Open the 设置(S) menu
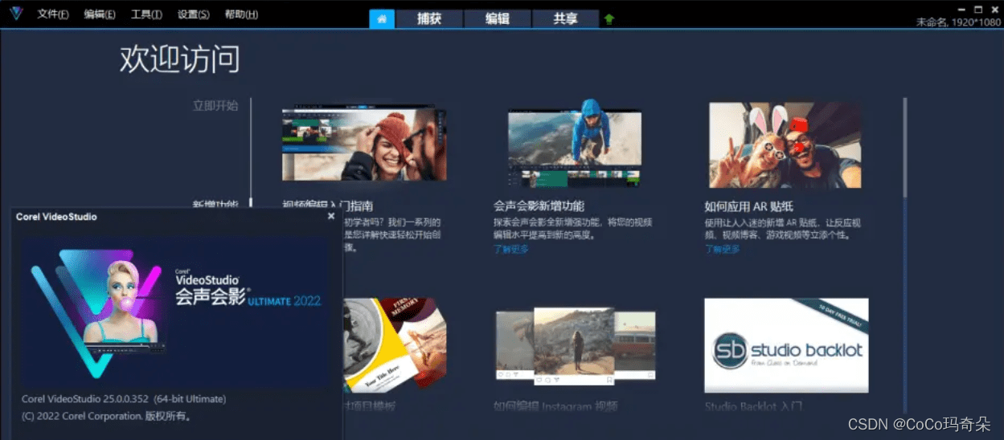 tap(194, 14)
